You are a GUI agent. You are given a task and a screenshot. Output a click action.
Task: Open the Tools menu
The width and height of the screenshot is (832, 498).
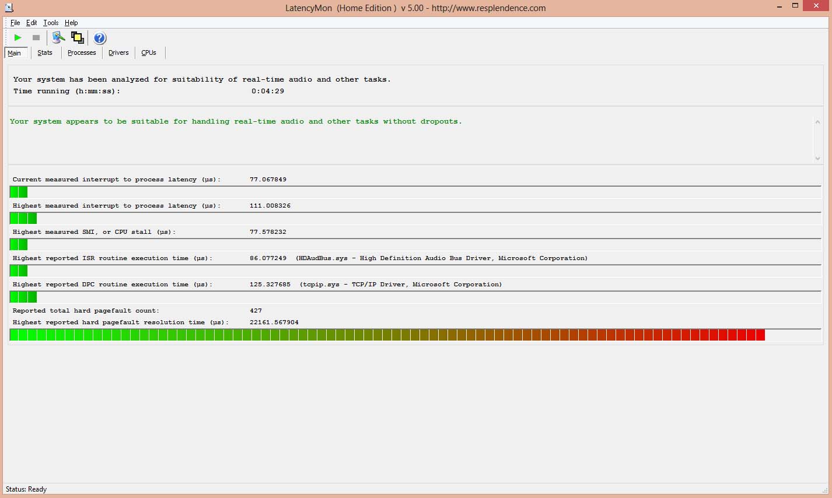coord(51,23)
